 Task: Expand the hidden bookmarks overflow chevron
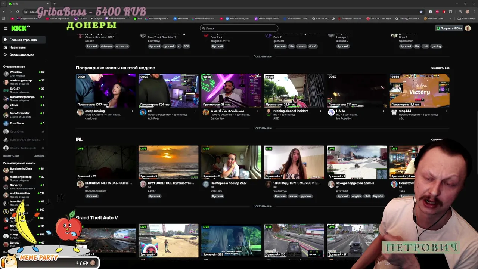pyautogui.click(x=450, y=18)
